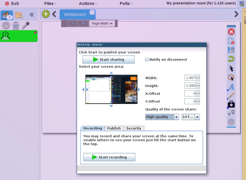Open the Polls menu
246x180 pixels.
[x=126, y=3]
